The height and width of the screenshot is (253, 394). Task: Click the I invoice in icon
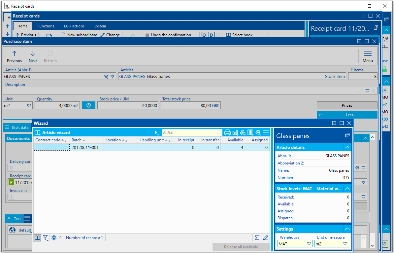11,197
